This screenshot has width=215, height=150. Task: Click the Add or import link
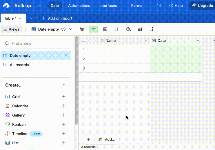pos(60,18)
